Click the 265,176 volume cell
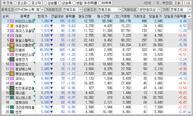 [x=125, y=21]
